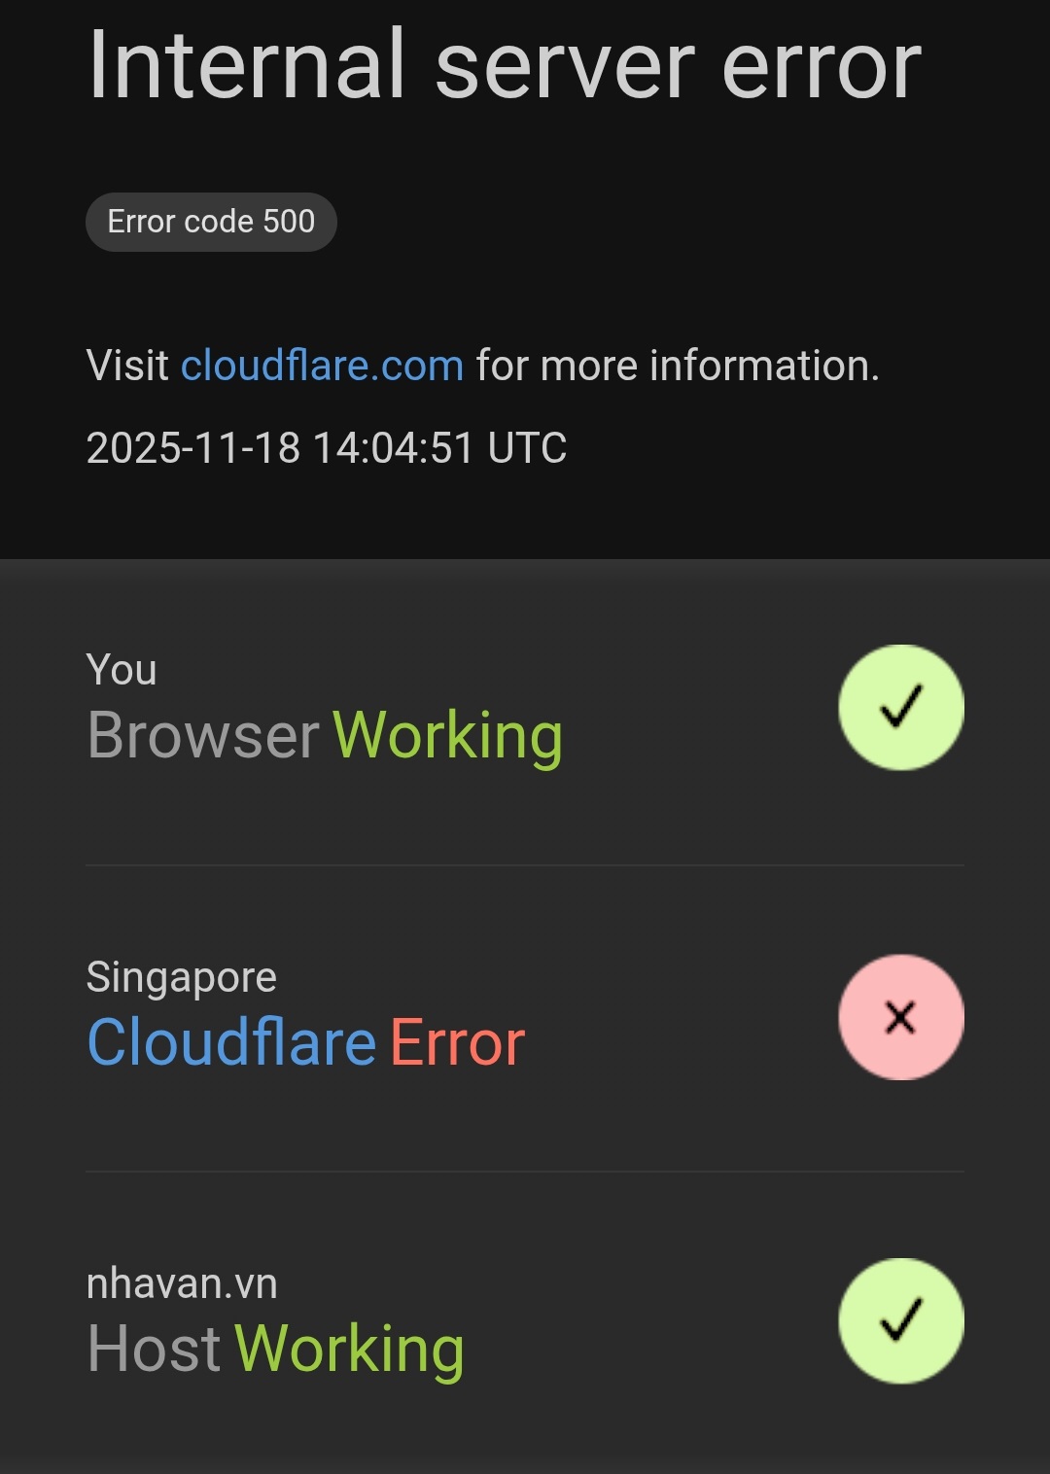Screen dimensions: 1050x1474
Task: Click the timestamp 2025-11-18 14:04:51 UTC
Action: click(x=328, y=448)
